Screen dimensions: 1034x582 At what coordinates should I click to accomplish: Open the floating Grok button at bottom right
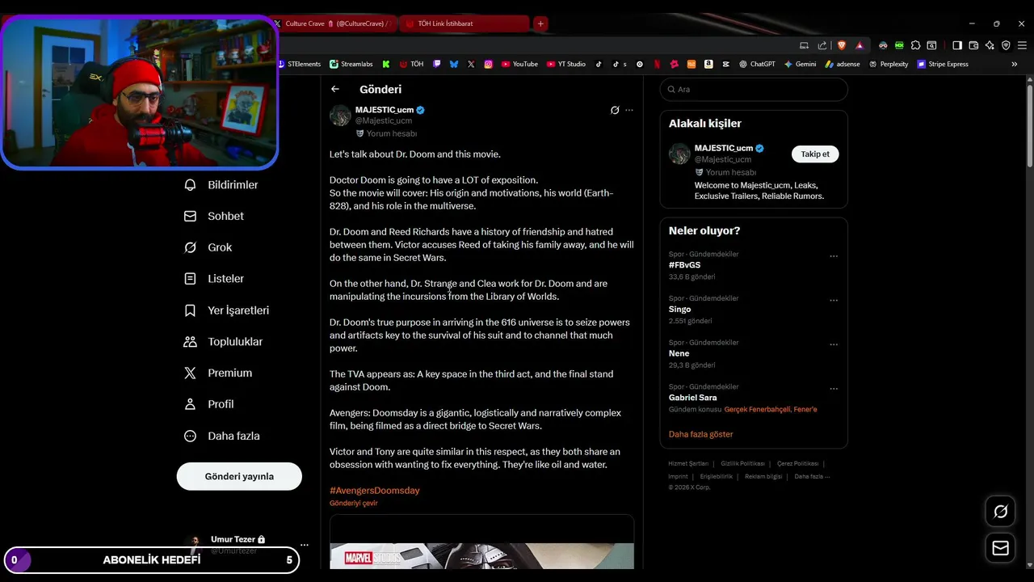pyautogui.click(x=1001, y=512)
